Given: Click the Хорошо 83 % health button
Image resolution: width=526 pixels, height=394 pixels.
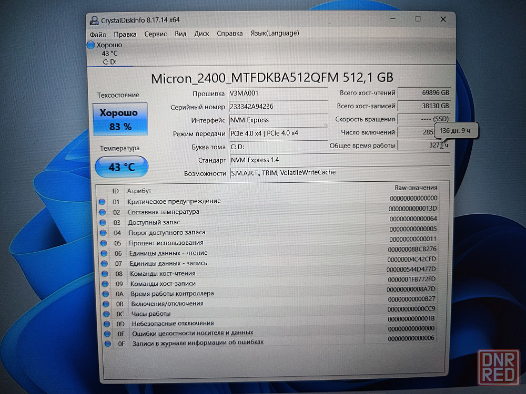Looking at the screenshot, I should [120, 119].
